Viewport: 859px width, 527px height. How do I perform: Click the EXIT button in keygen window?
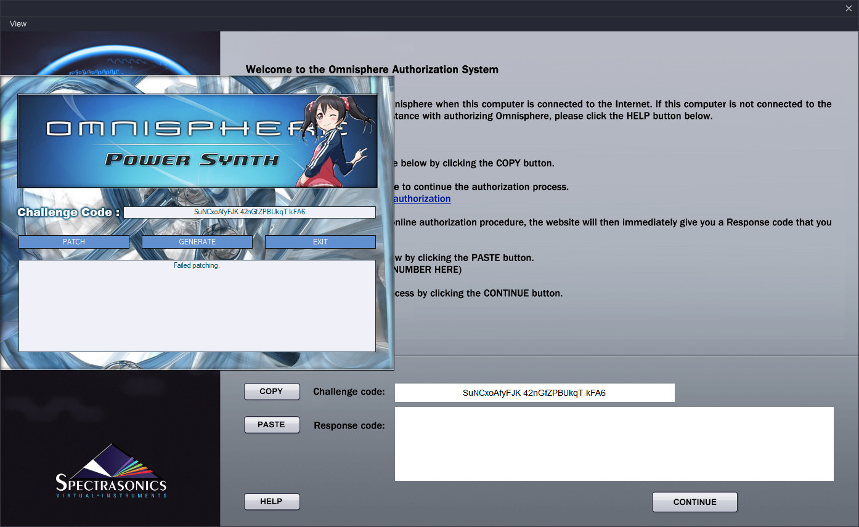(x=320, y=242)
